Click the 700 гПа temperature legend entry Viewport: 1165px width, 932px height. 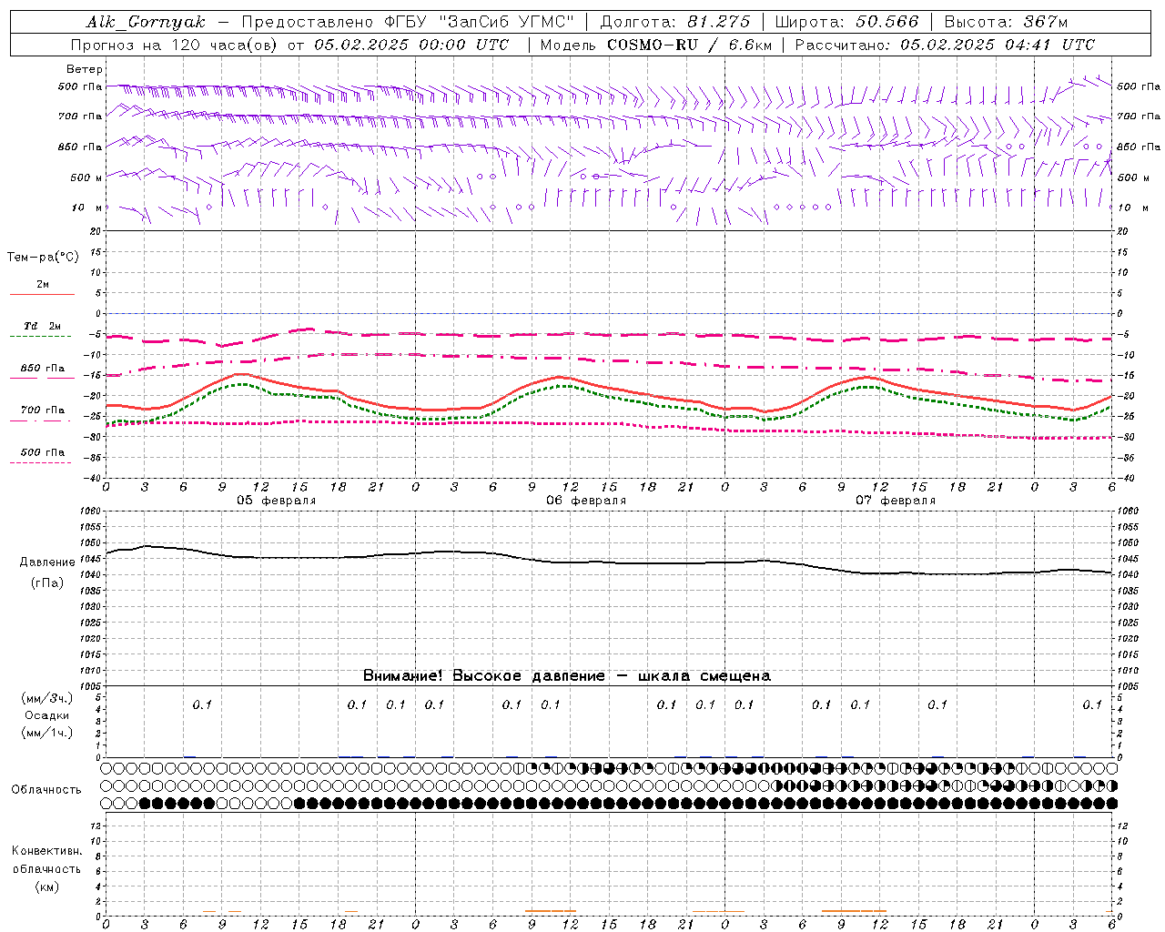[43, 410]
